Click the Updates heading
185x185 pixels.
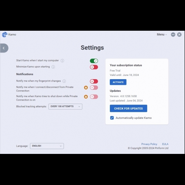(115, 91)
